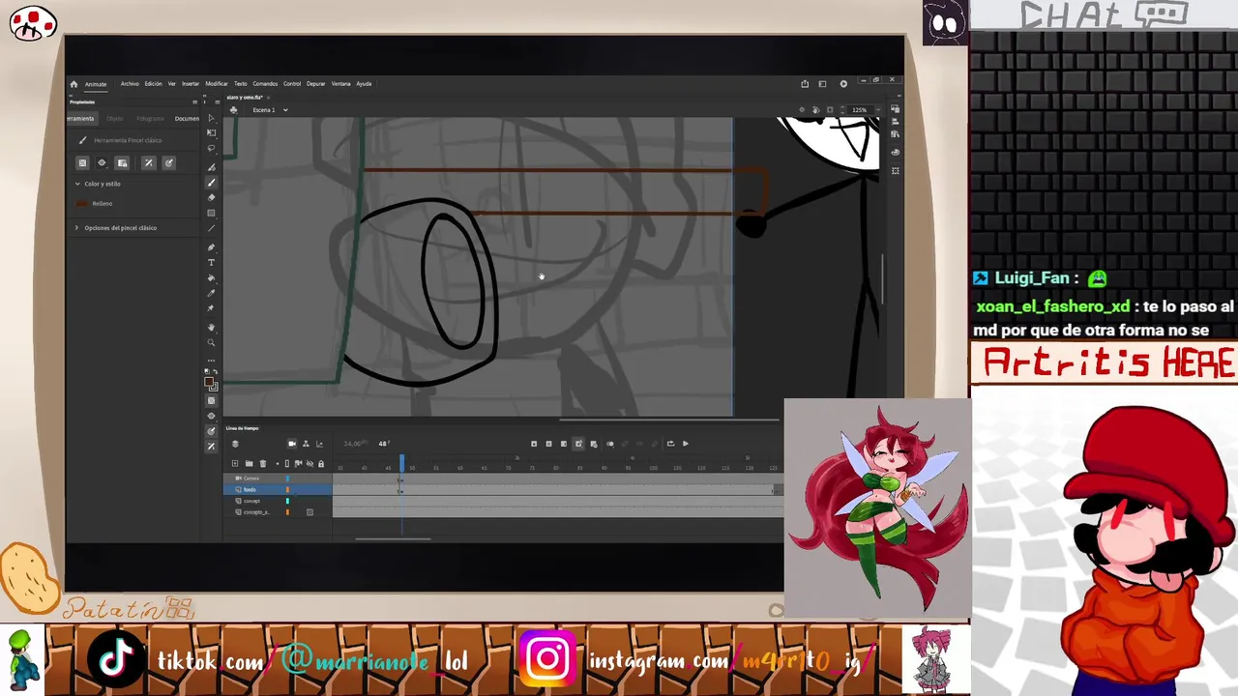
Task: Play the timeline animation
Action: [686, 444]
